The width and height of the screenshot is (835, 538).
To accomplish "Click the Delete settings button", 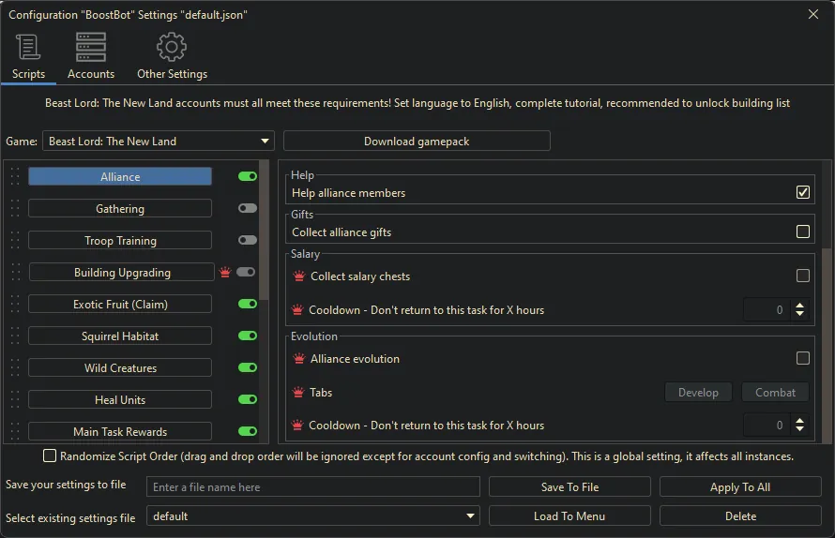I will point(740,516).
